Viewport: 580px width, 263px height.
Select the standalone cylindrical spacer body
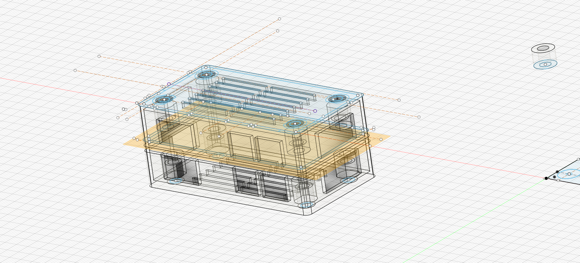[544, 56]
